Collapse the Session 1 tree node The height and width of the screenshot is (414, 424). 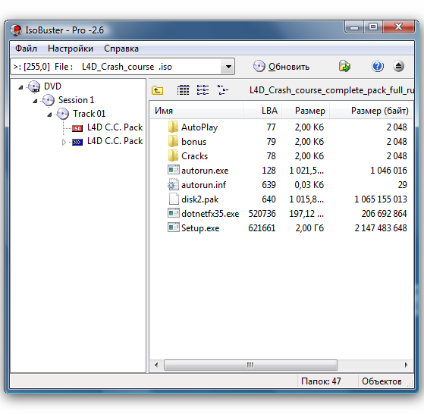(x=35, y=101)
